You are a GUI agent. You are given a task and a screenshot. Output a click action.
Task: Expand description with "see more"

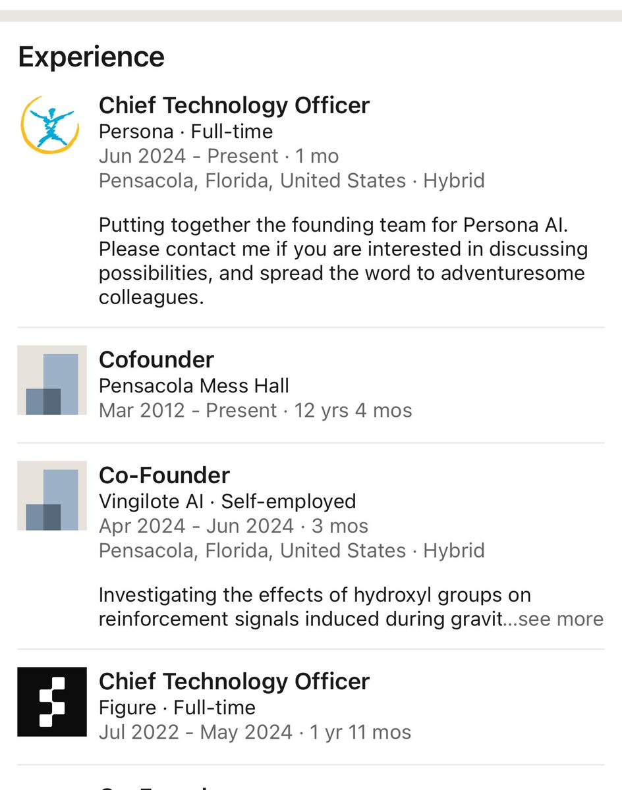click(561, 619)
